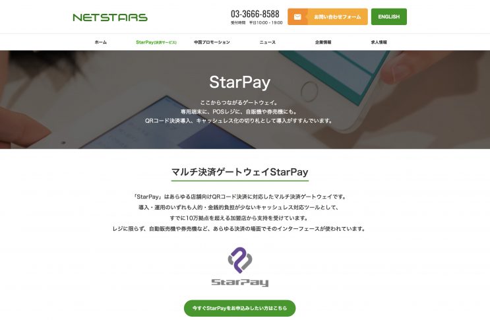Switch to the ENGLISH site

pos(388,17)
